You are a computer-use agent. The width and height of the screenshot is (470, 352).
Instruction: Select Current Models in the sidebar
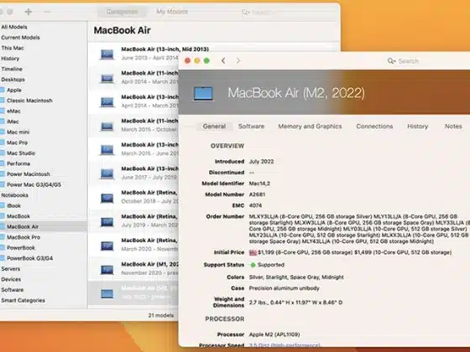tap(20, 38)
